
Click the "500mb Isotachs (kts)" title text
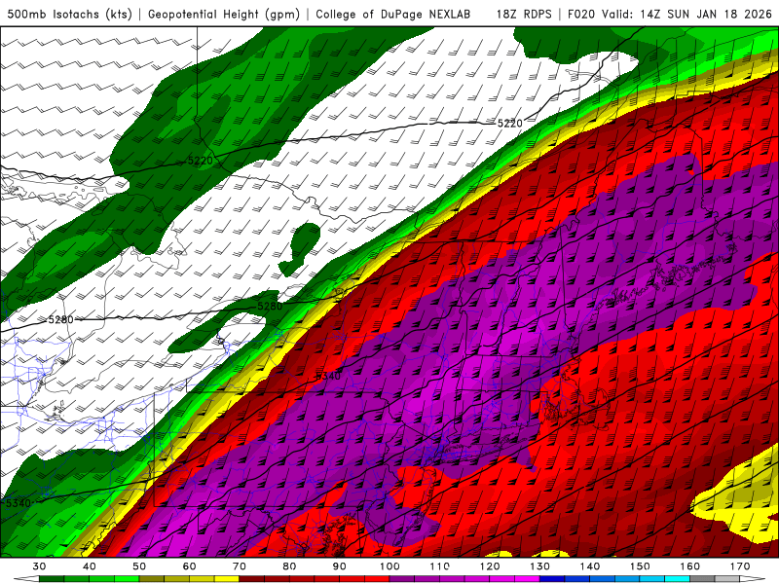pyautogui.click(x=69, y=14)
